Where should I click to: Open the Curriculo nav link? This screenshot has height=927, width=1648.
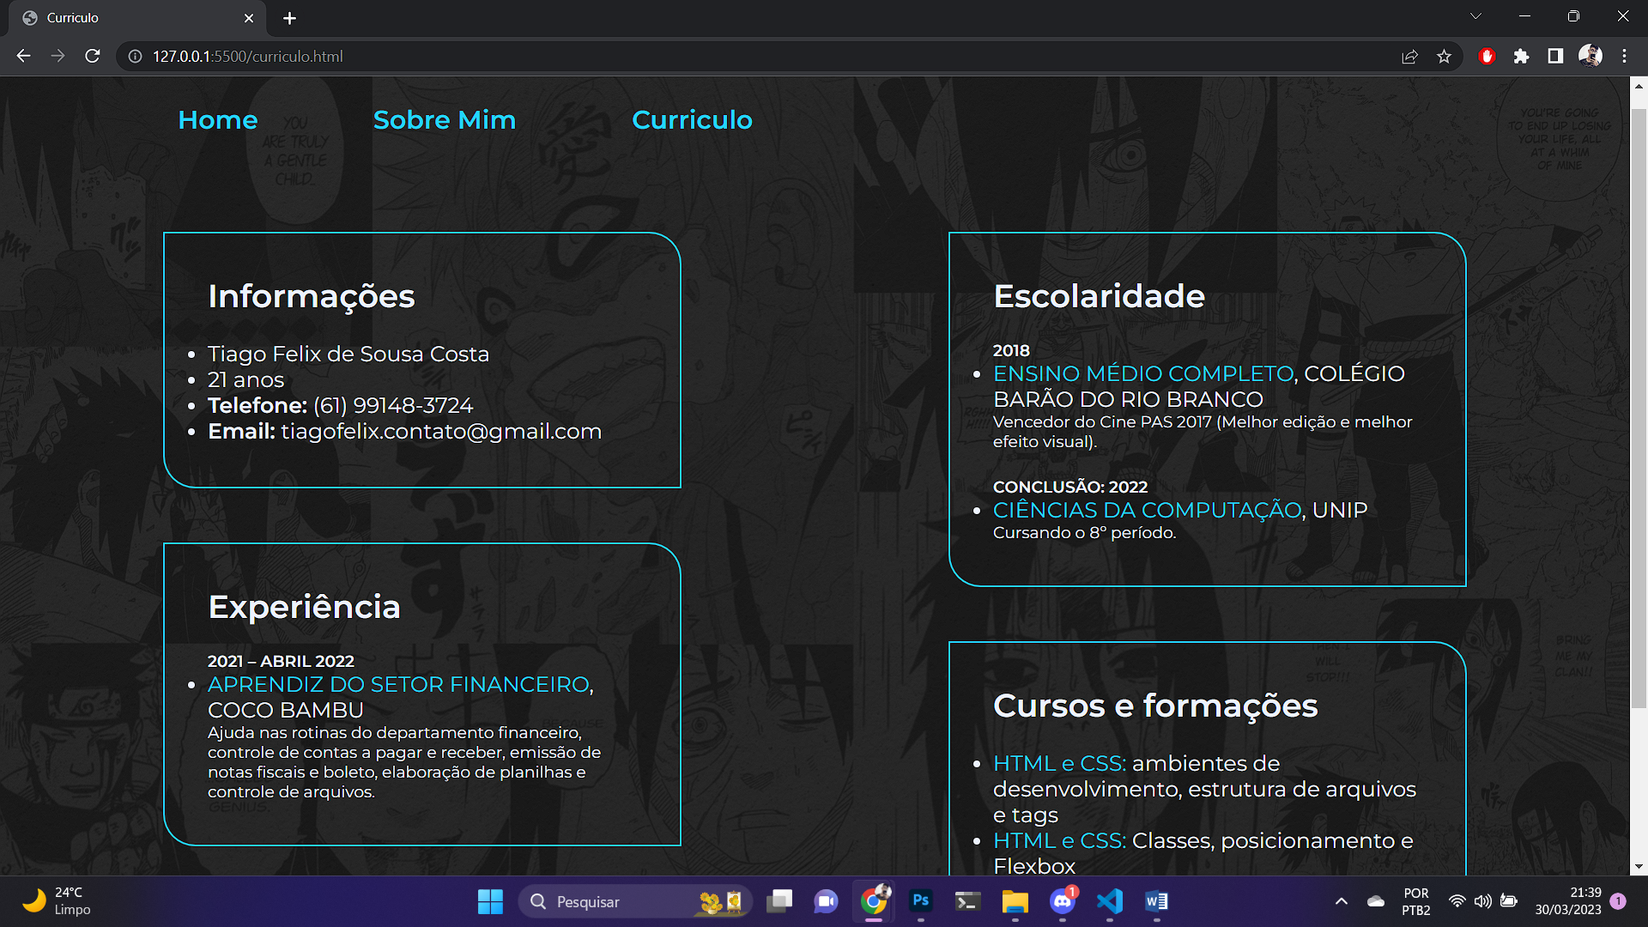click(x=692, y=120)
